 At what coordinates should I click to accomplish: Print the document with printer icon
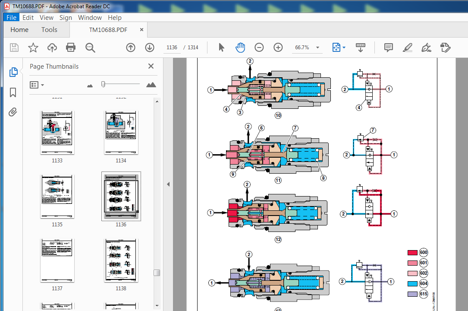pyautogui.click(x=71, y=48)
